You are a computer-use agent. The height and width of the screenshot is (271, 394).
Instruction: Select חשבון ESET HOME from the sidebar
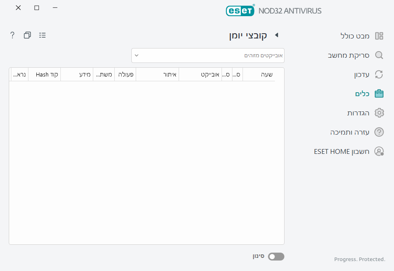(x=341, y=151)
